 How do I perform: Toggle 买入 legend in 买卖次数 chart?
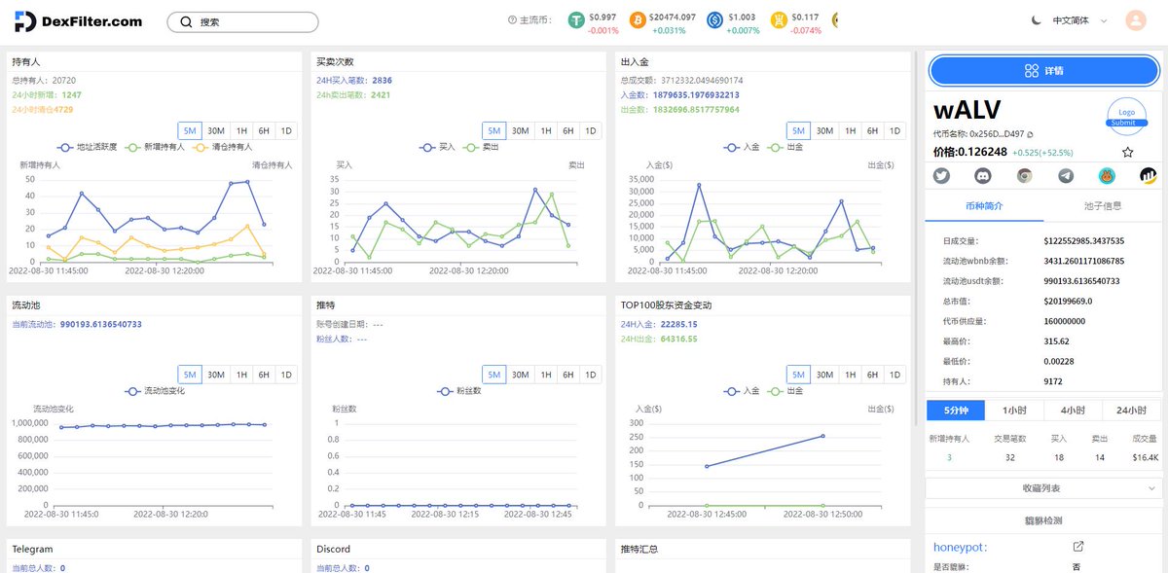click(438, 147)
